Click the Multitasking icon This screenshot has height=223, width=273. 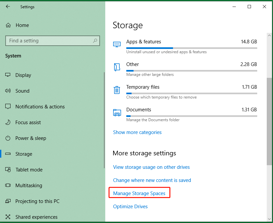[8, 185]
